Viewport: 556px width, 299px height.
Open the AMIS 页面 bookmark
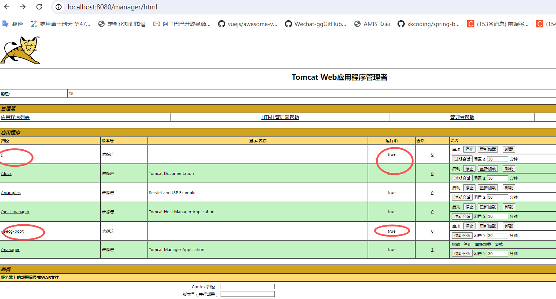[x=372, y=24]
